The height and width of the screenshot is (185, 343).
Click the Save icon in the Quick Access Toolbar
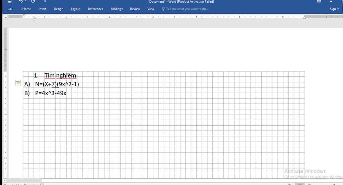9,1
